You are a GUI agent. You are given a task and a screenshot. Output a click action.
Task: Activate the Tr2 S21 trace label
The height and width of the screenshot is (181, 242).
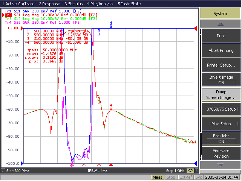8,15
